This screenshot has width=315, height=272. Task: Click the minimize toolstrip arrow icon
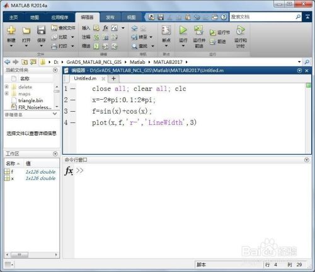tap(307, 17)
